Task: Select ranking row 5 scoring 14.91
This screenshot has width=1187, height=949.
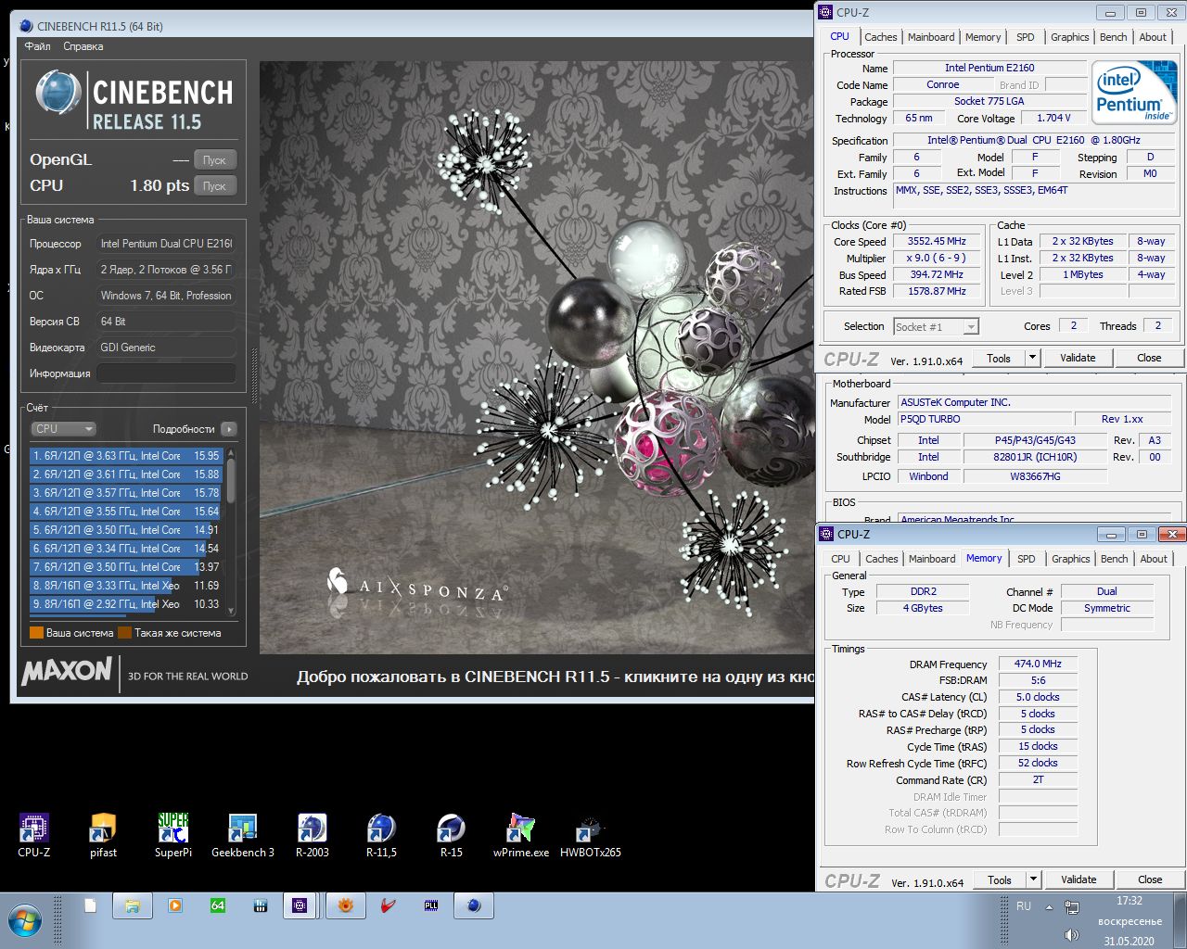Action: pos(126,530)
